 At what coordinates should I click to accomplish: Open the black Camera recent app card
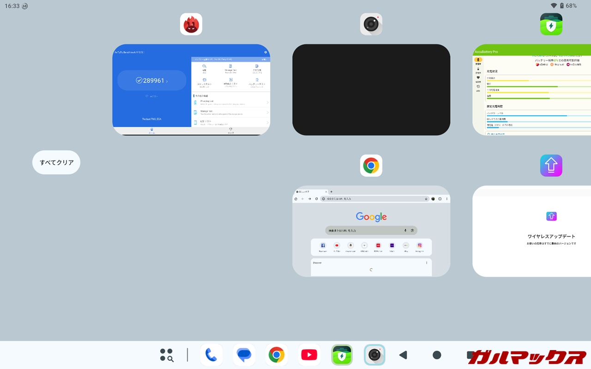pos(371,90)
